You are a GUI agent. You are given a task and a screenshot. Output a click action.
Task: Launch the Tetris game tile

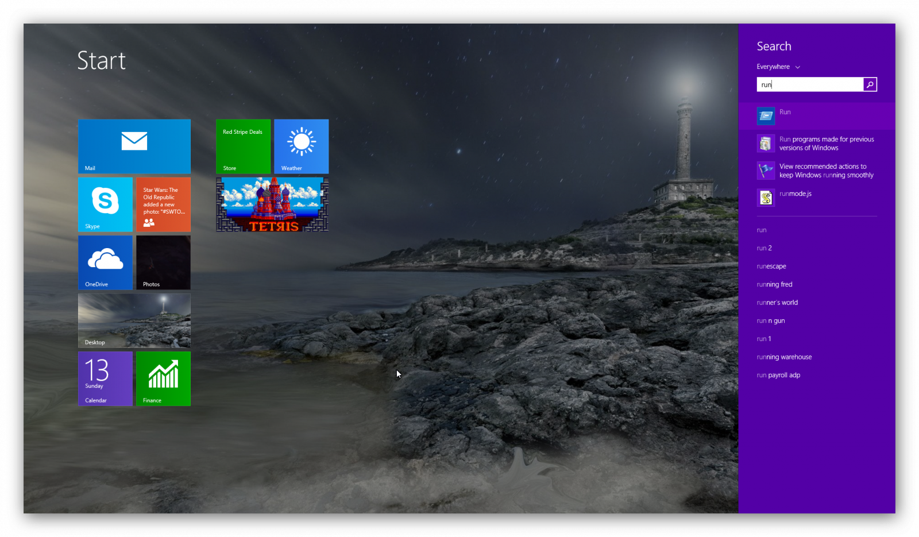(x=272, y=204)
